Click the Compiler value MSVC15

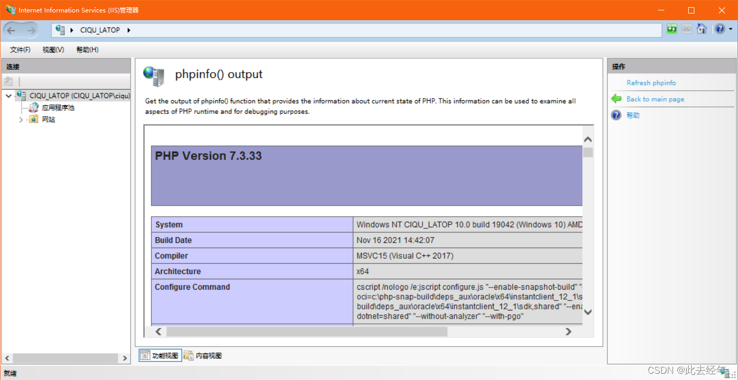click(405, 256)
